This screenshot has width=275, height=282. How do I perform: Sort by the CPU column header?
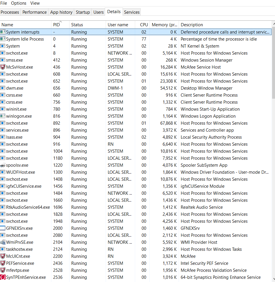click(142, 25)
